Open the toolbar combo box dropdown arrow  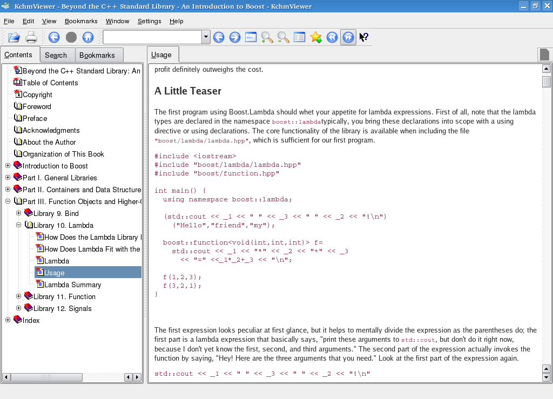[206, 37]
